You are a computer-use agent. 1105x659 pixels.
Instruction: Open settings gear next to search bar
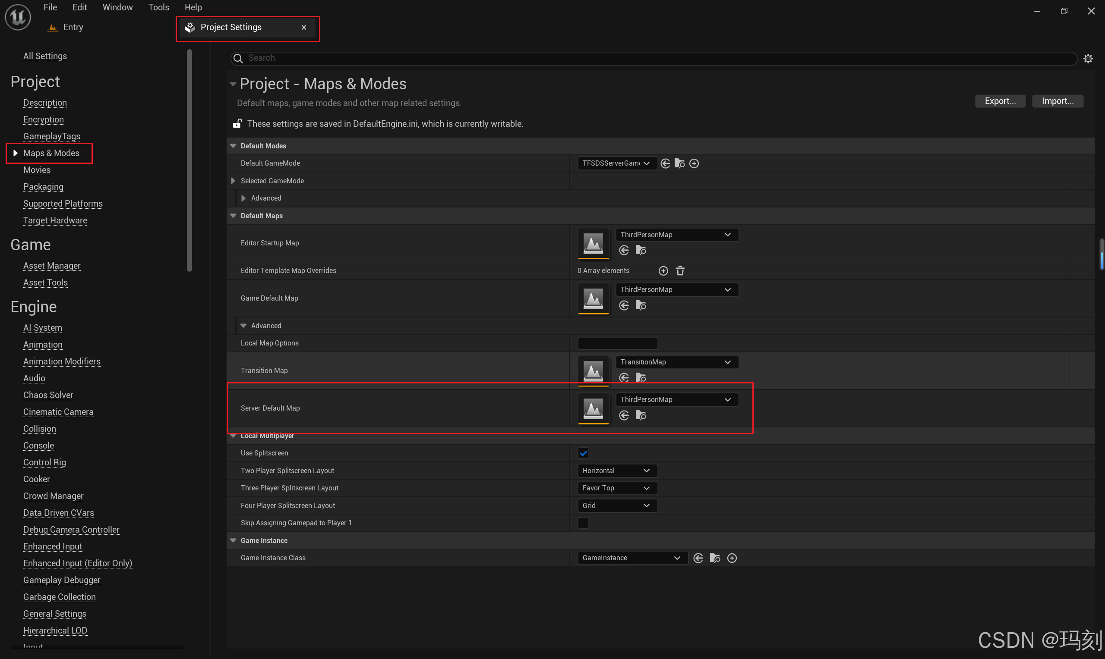pos(1088,58)
